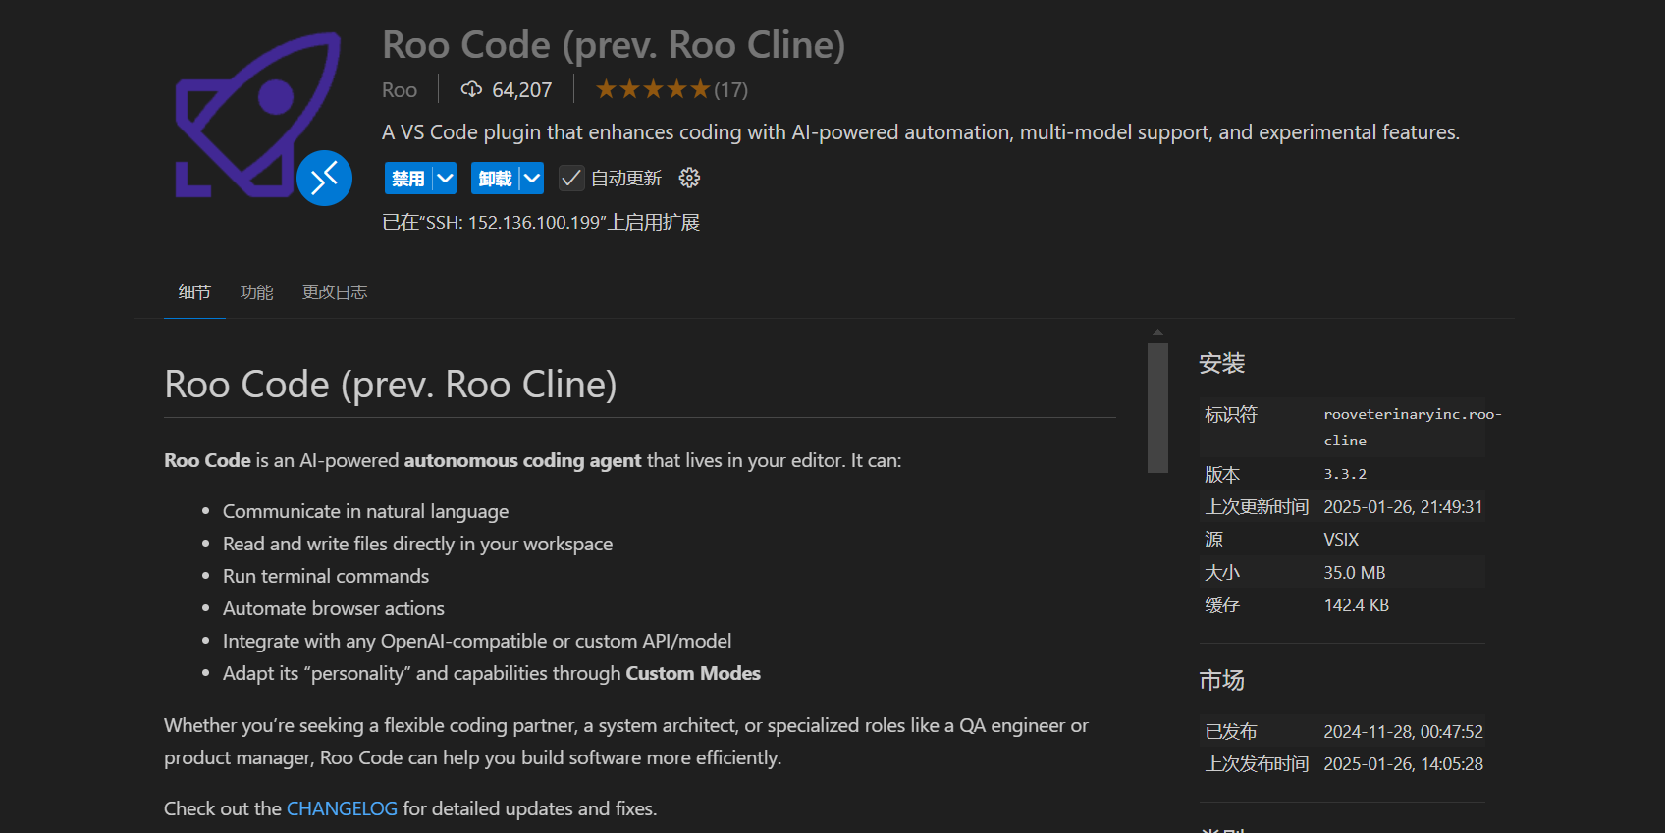1665x833 pixels.
Task: Click the rooveterinaryinc.roo-cline identifier value
Action: (x=1411, y=427)
